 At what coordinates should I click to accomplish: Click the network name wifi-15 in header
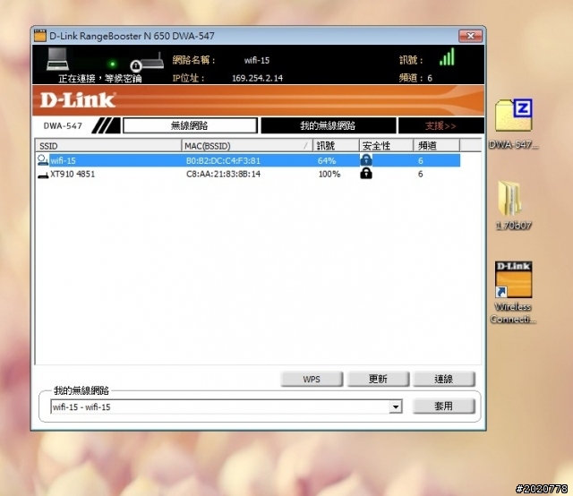(x=257, y=60)
